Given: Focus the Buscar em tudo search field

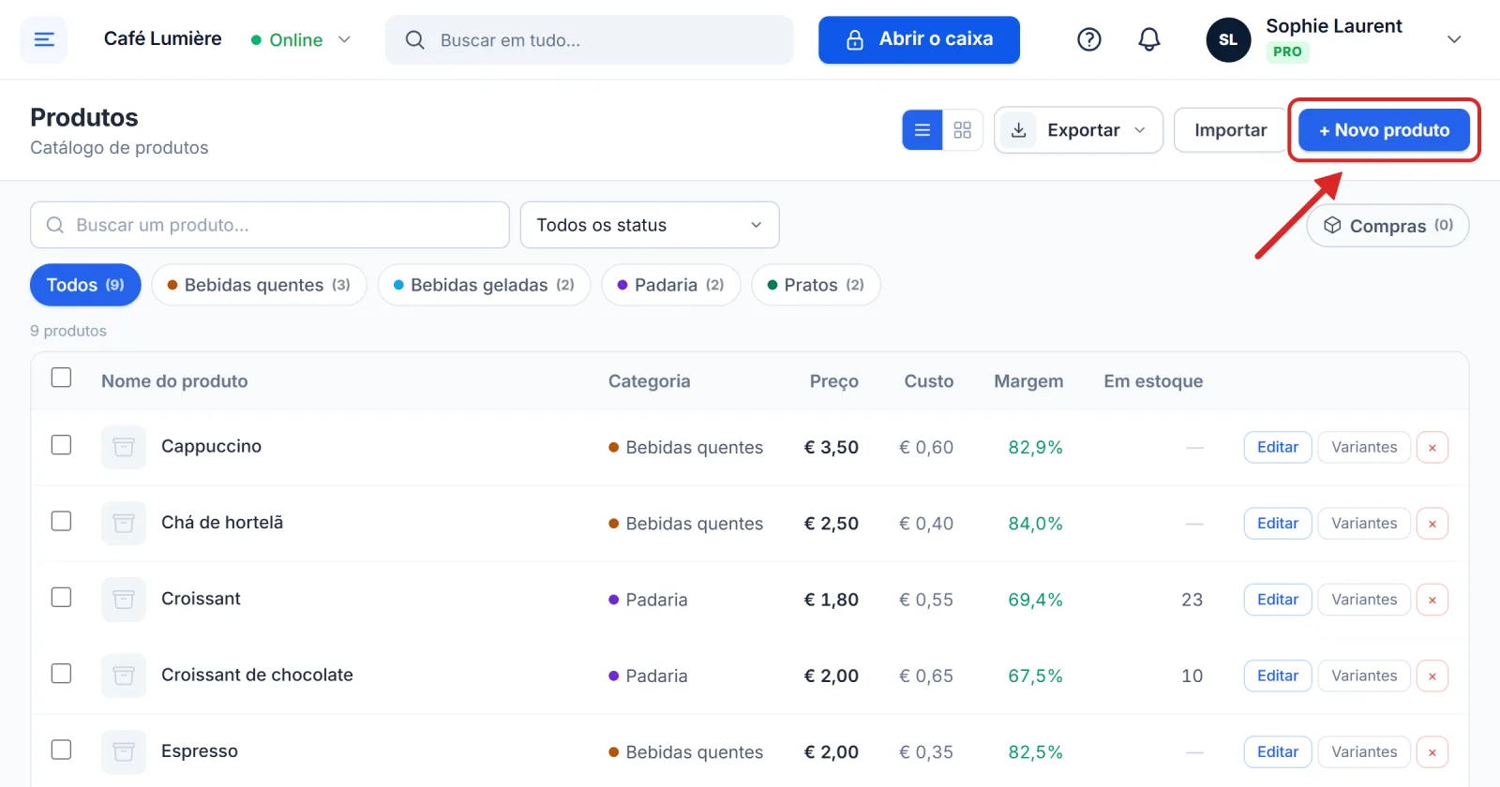Looking at the screenshot, I should 589,39.
